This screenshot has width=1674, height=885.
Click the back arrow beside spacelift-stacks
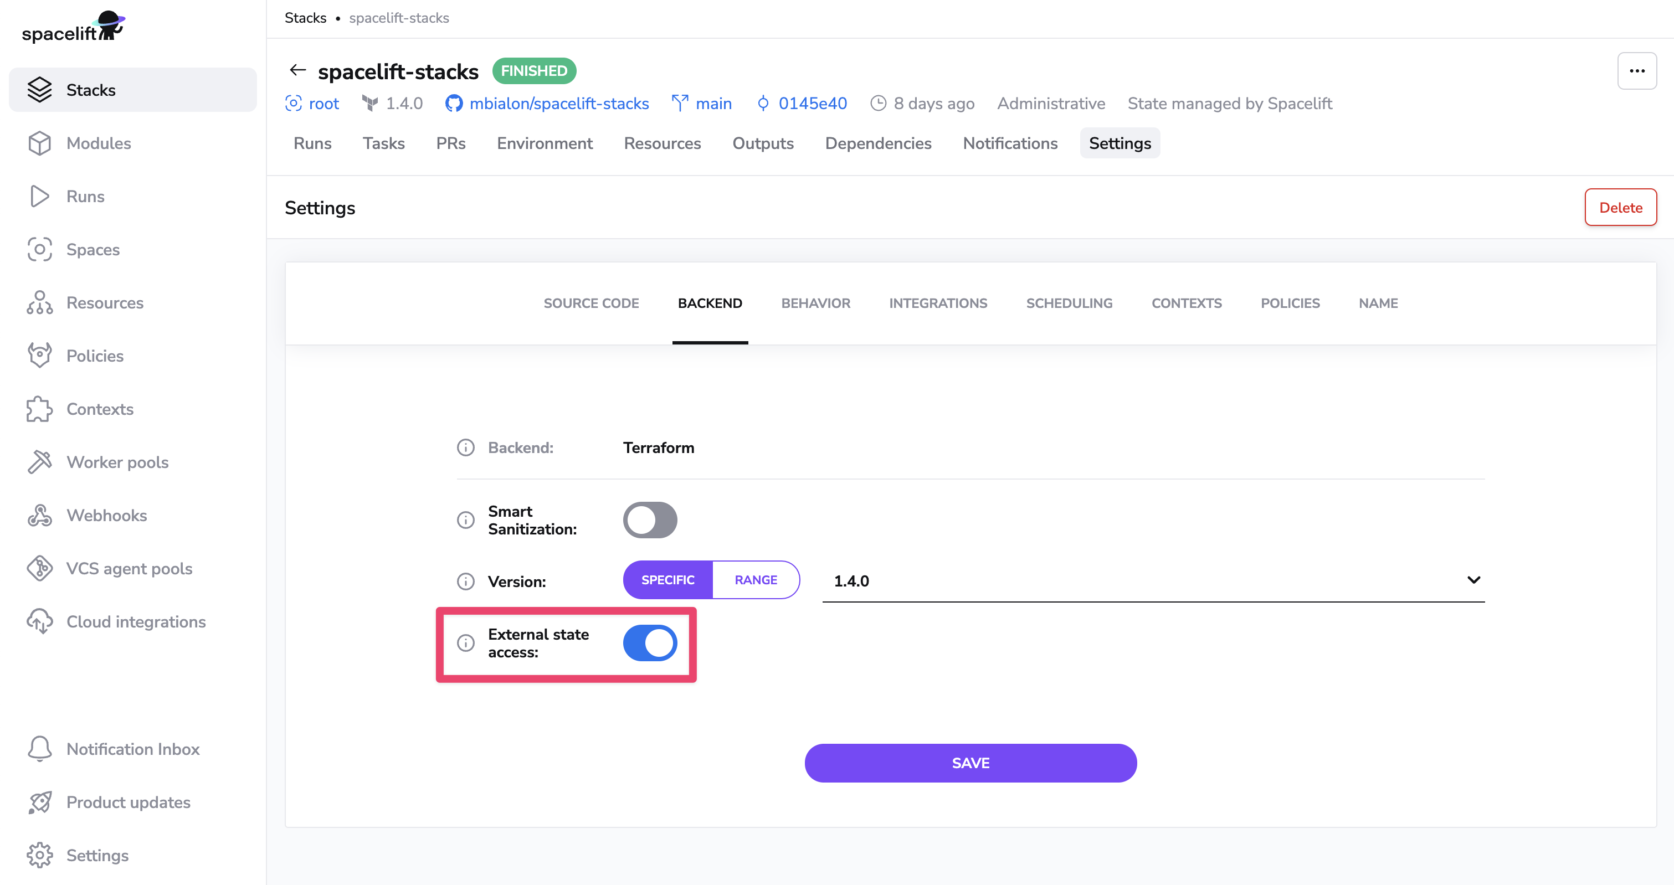[x=297, y=70]
